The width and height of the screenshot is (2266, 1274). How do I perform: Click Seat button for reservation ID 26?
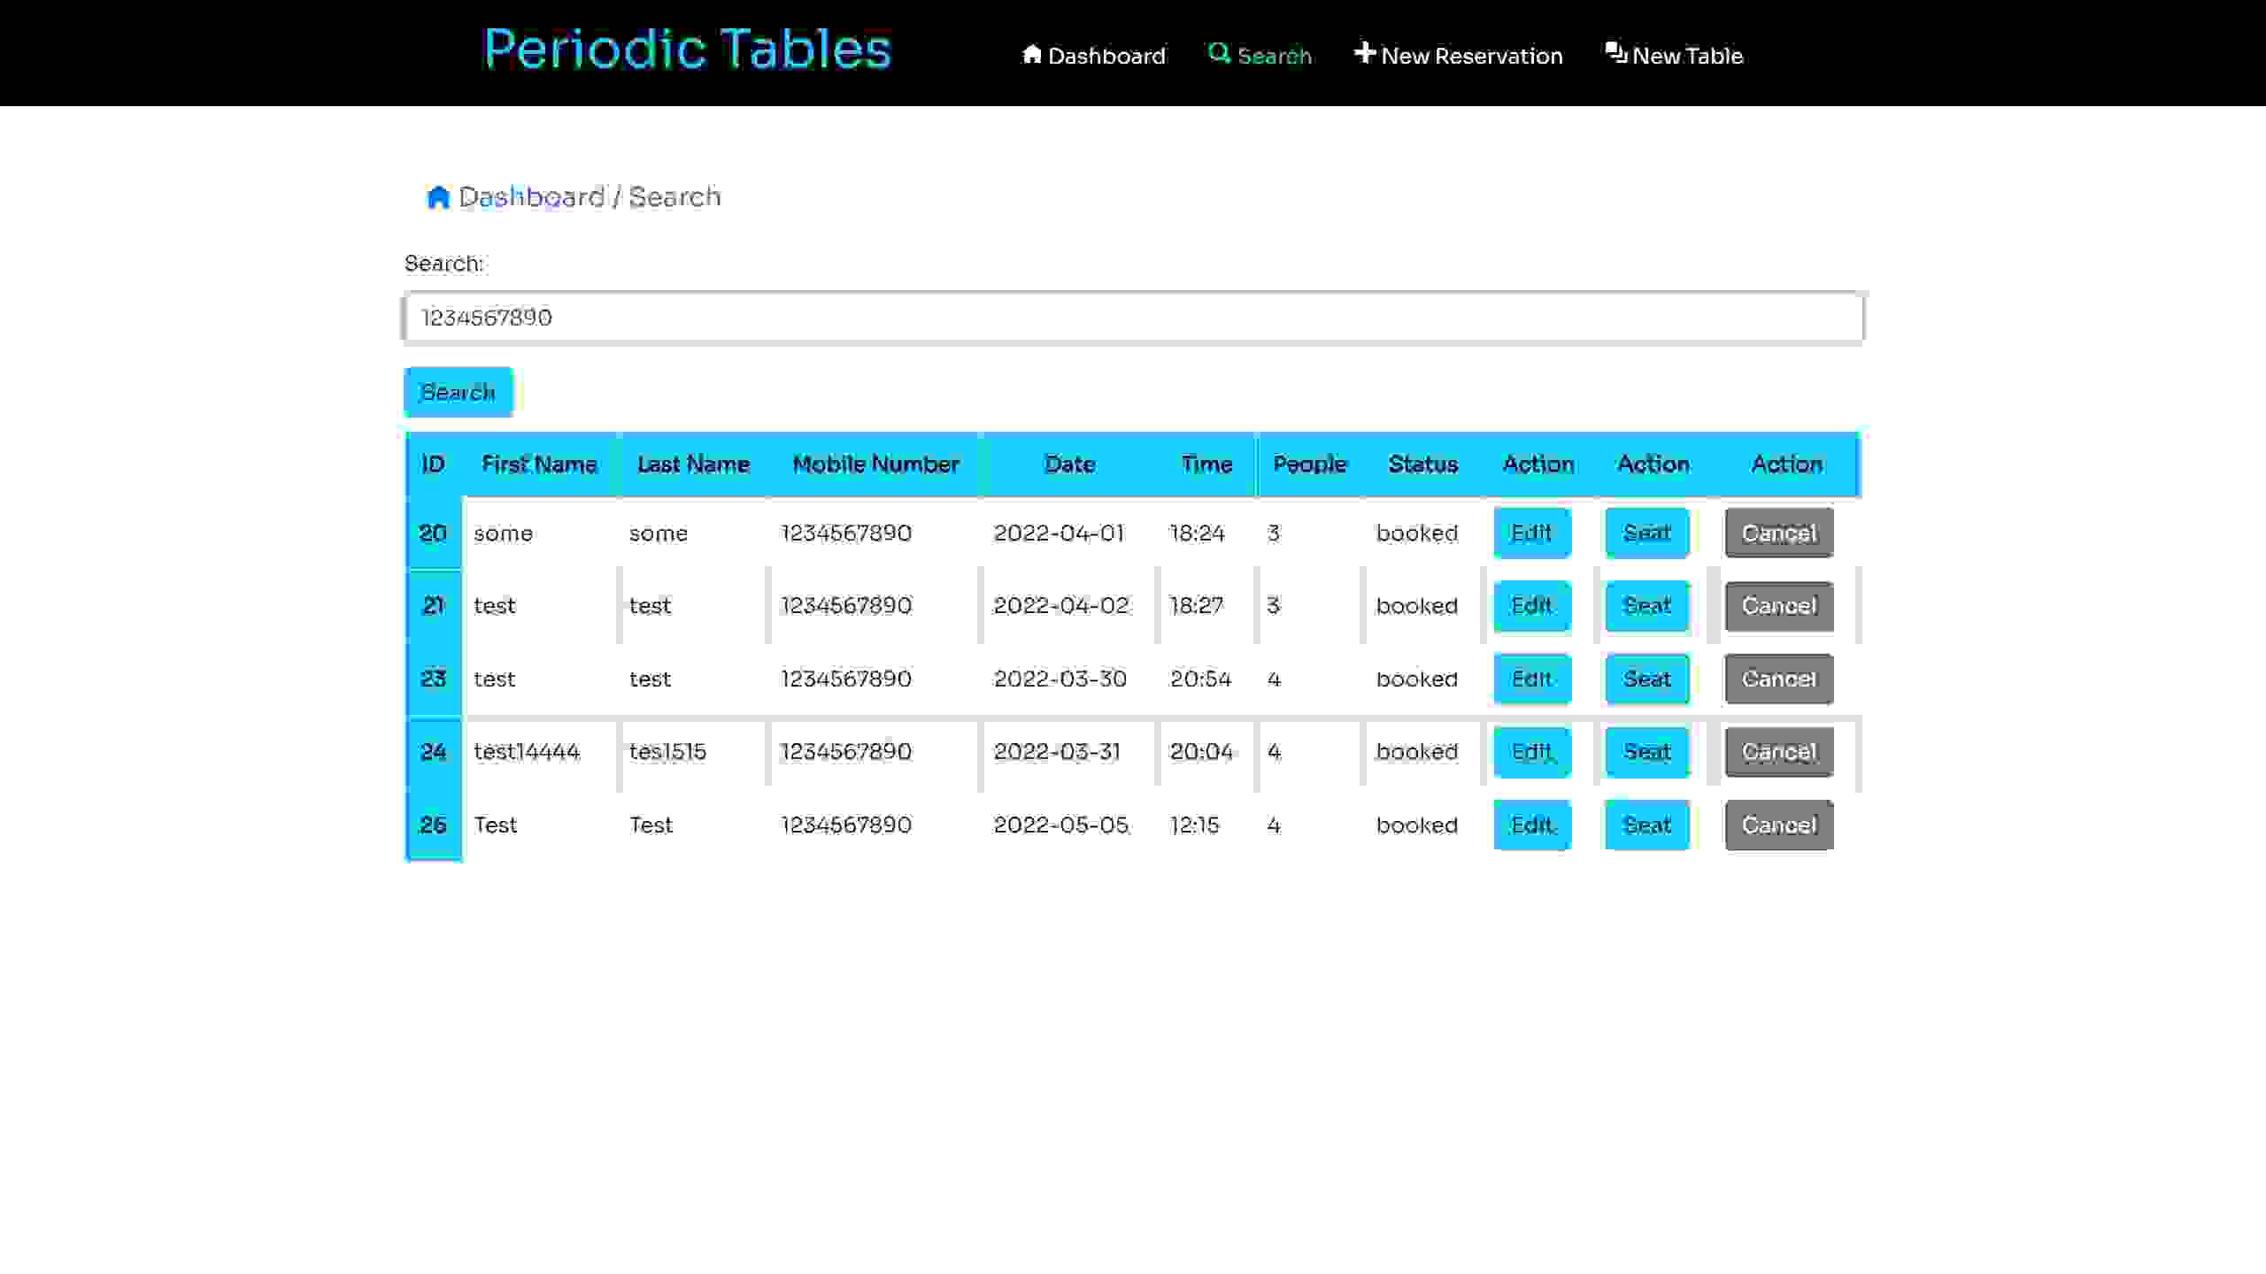1646,823
